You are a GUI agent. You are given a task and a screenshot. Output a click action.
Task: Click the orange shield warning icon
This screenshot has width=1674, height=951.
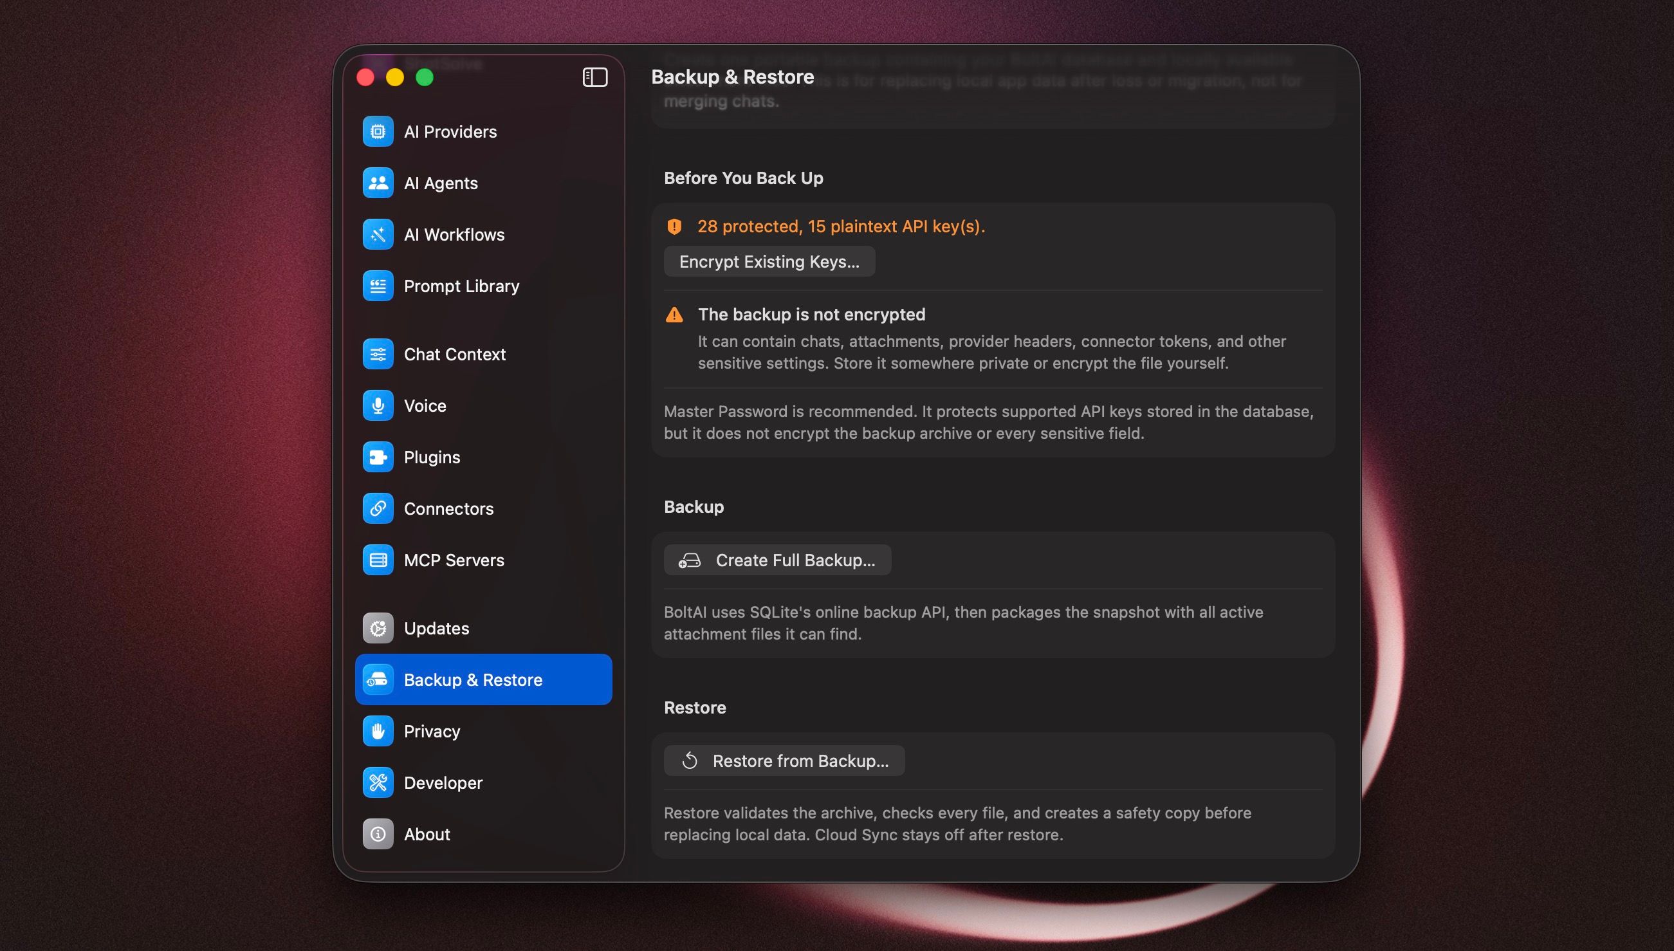coord(674,226)
